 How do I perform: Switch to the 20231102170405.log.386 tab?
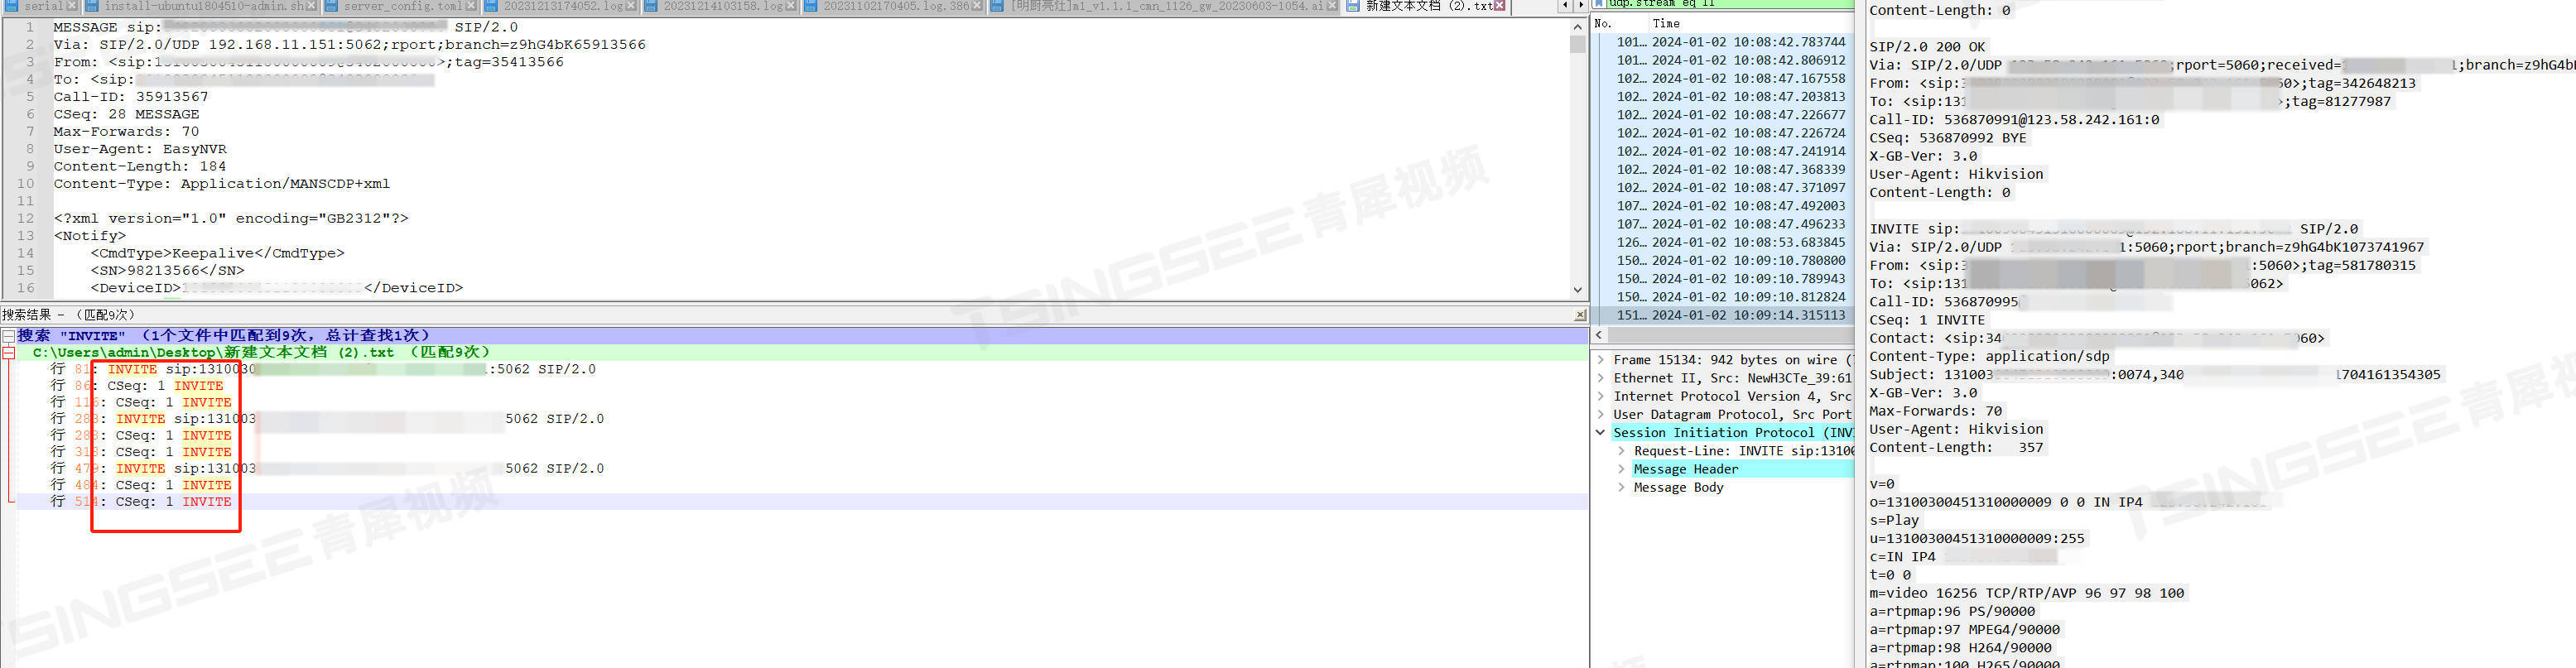pyautogui.click(x=894, y=6)
